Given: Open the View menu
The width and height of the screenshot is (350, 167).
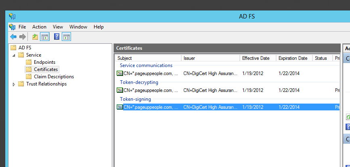Looking at the screenshot, I should (x=58, y=27).
